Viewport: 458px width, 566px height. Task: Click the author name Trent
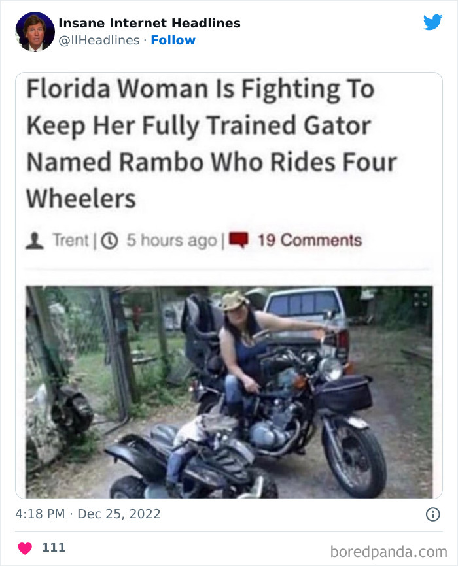tap(71, 241)
